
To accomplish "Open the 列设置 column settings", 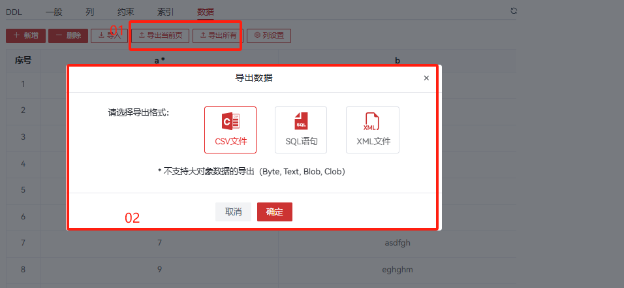I will 268,35.
